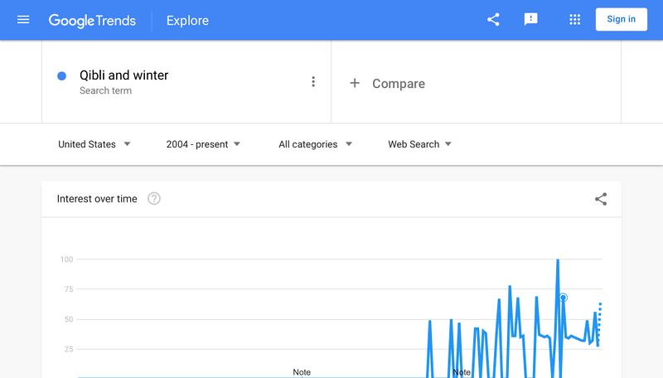Expand the United States region dropdown
Viewport: 663px width, 378px height.
pyautogui.click(x=94, y=144)
